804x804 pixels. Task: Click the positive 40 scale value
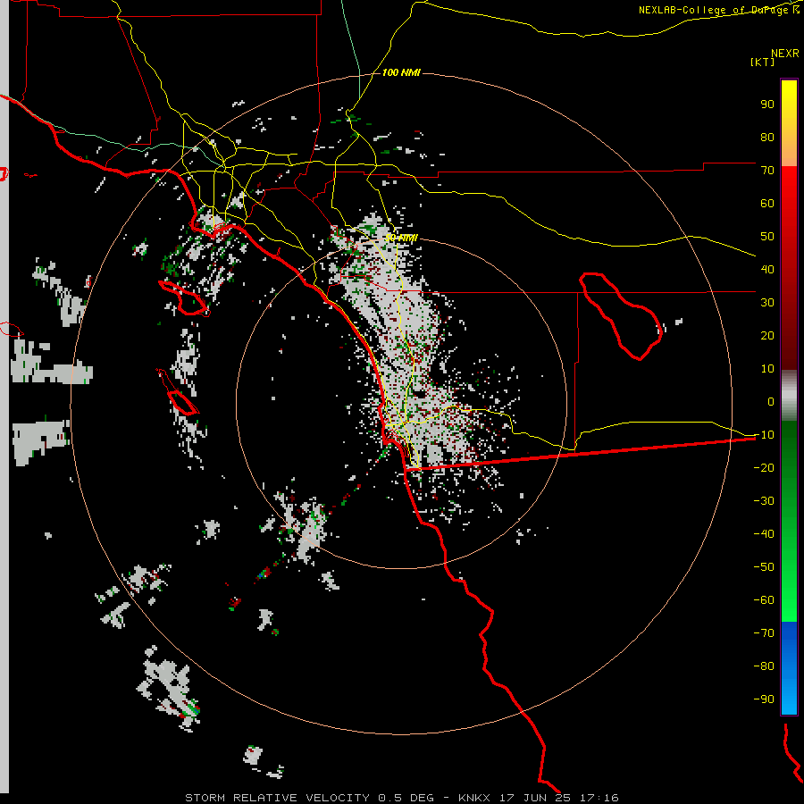click(767, 269)
